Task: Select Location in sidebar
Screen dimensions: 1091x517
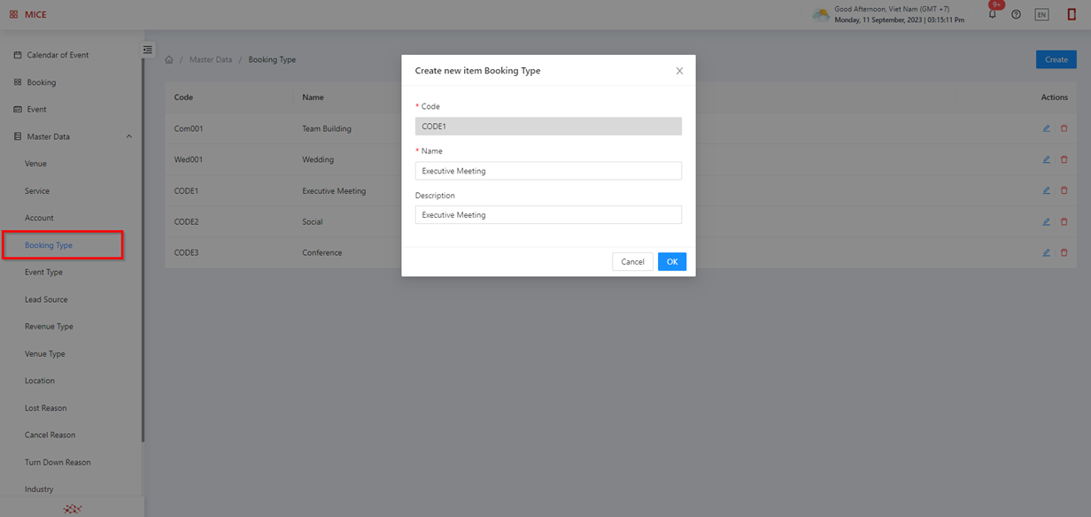Action: [x=40, y=381]
